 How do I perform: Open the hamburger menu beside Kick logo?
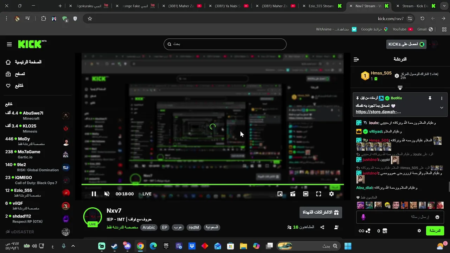tap(9, 44)
